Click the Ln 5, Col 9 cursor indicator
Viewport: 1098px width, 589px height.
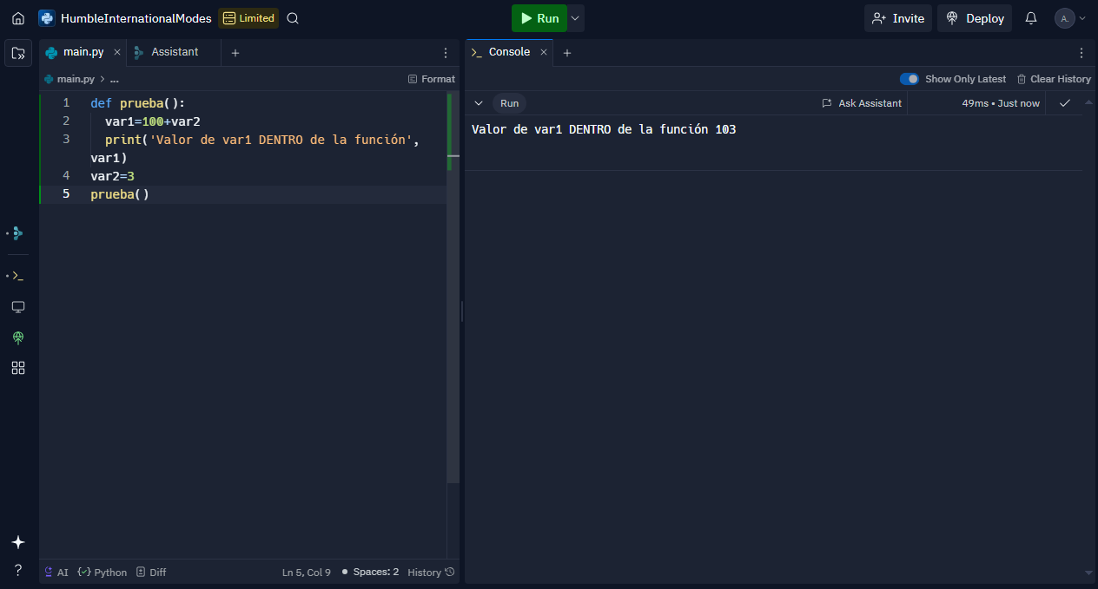point(307,573)
